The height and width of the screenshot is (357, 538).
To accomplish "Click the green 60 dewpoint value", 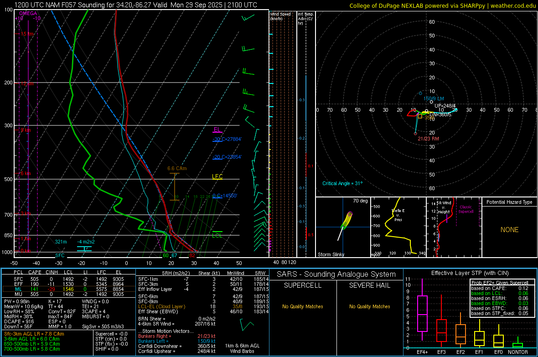I will pos(166,255).
